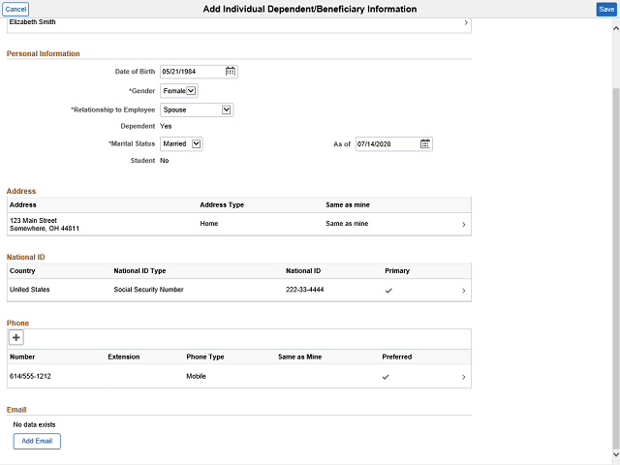Open the 123 Main Street address row arrow
The height and width of the screenshot is (465, 620).
pyautogui.click(x=463, y=225)
